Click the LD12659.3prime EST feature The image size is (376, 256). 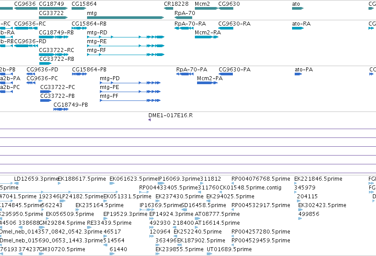(16, 183)
